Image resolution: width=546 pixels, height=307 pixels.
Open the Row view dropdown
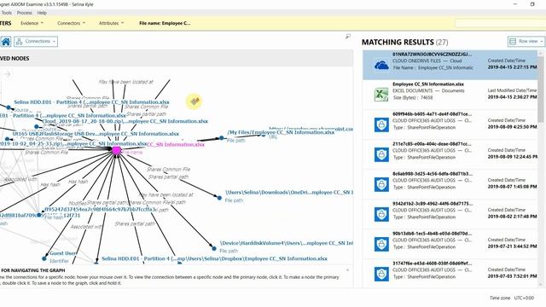[x=526, y=42]
